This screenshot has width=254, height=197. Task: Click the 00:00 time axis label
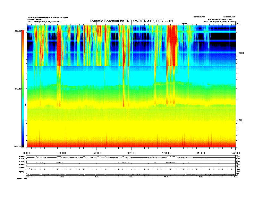point(27,153)
